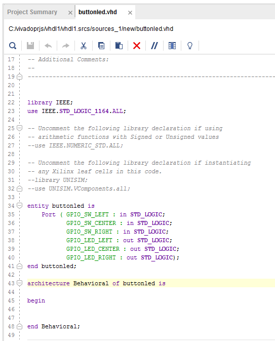The height and width of the screenshot is (341, 275).
Task: Click the 'entity buttonled is' line
Action: tap(61, 206)
